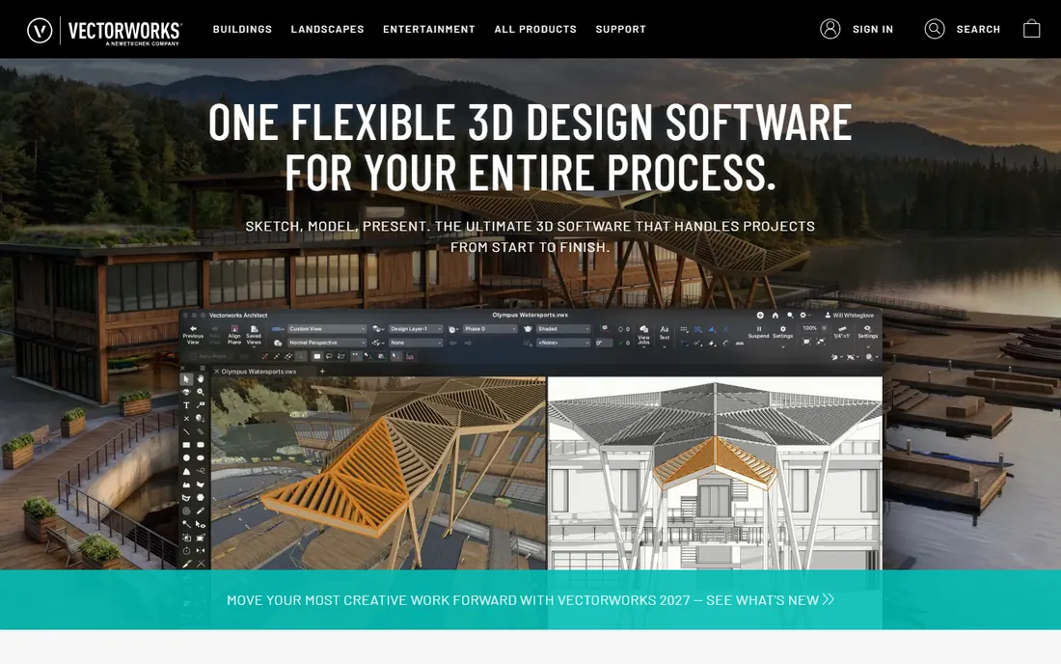1061x664 pixels.
Task: Click the rotation angle 0° field
Action: coord(604,343)
